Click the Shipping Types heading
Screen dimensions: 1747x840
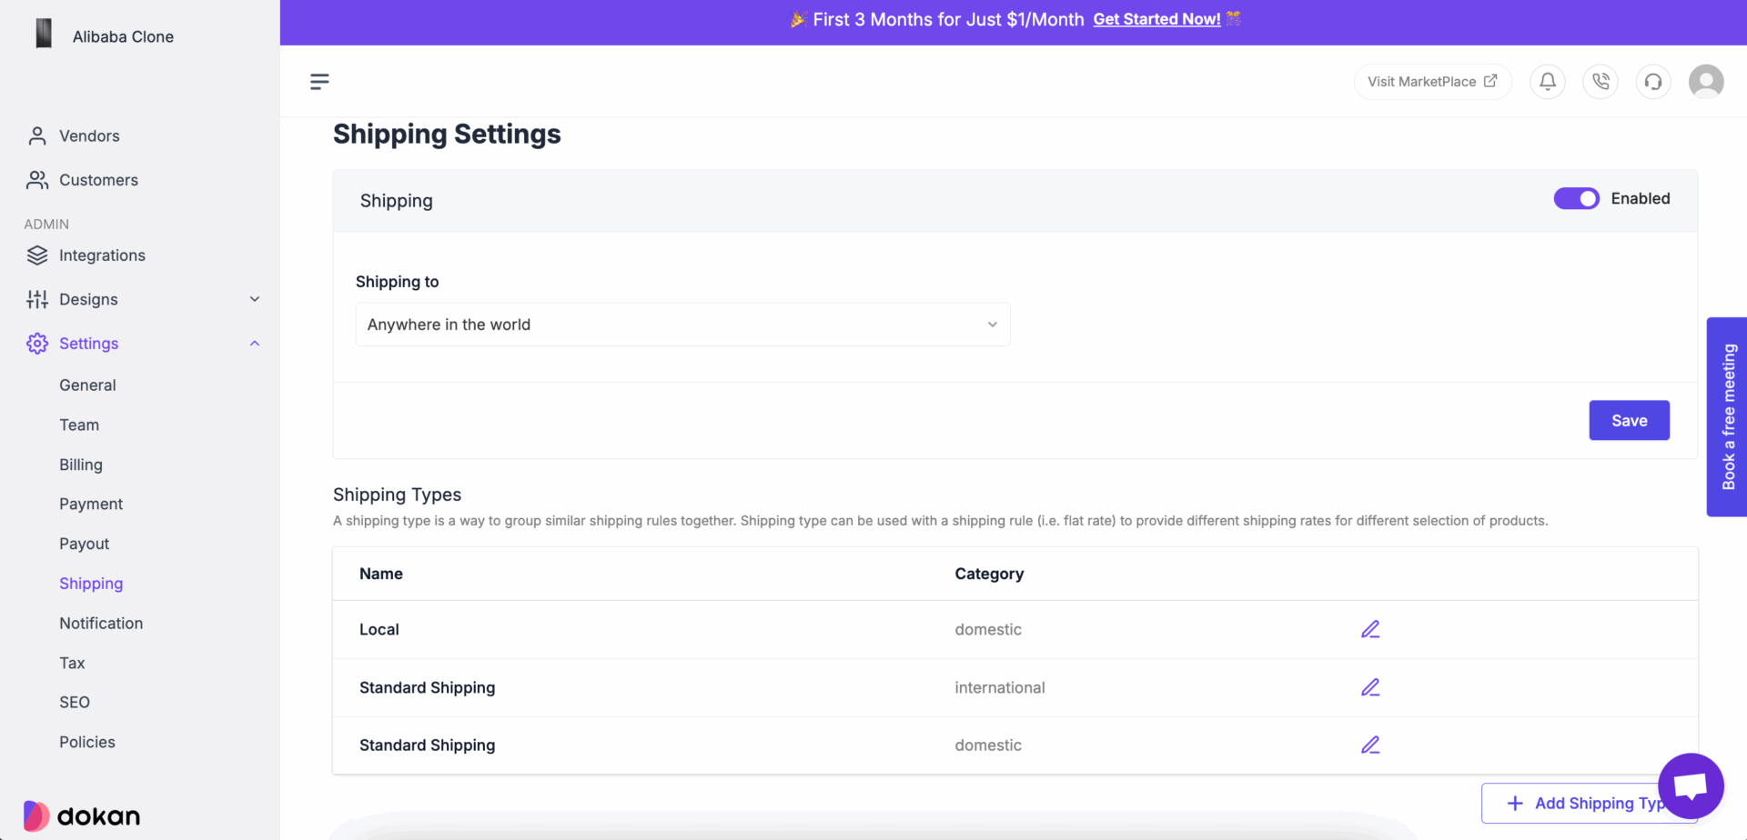(x=397, y=495)
